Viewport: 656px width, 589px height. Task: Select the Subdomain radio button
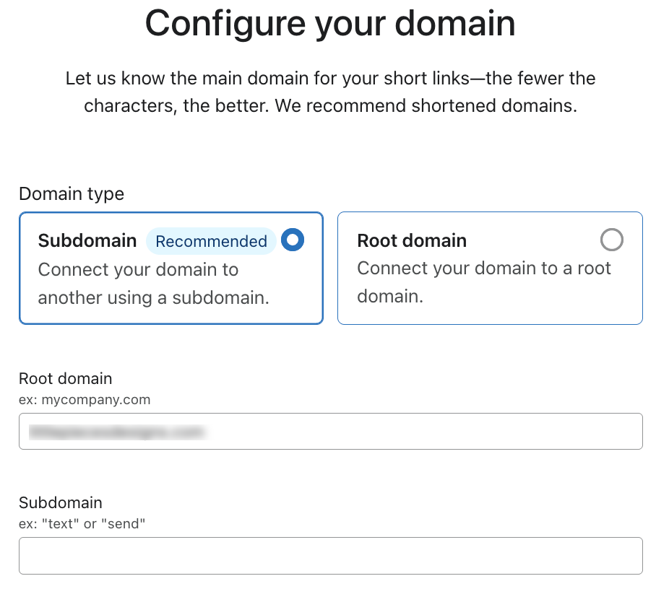[293, 240]
